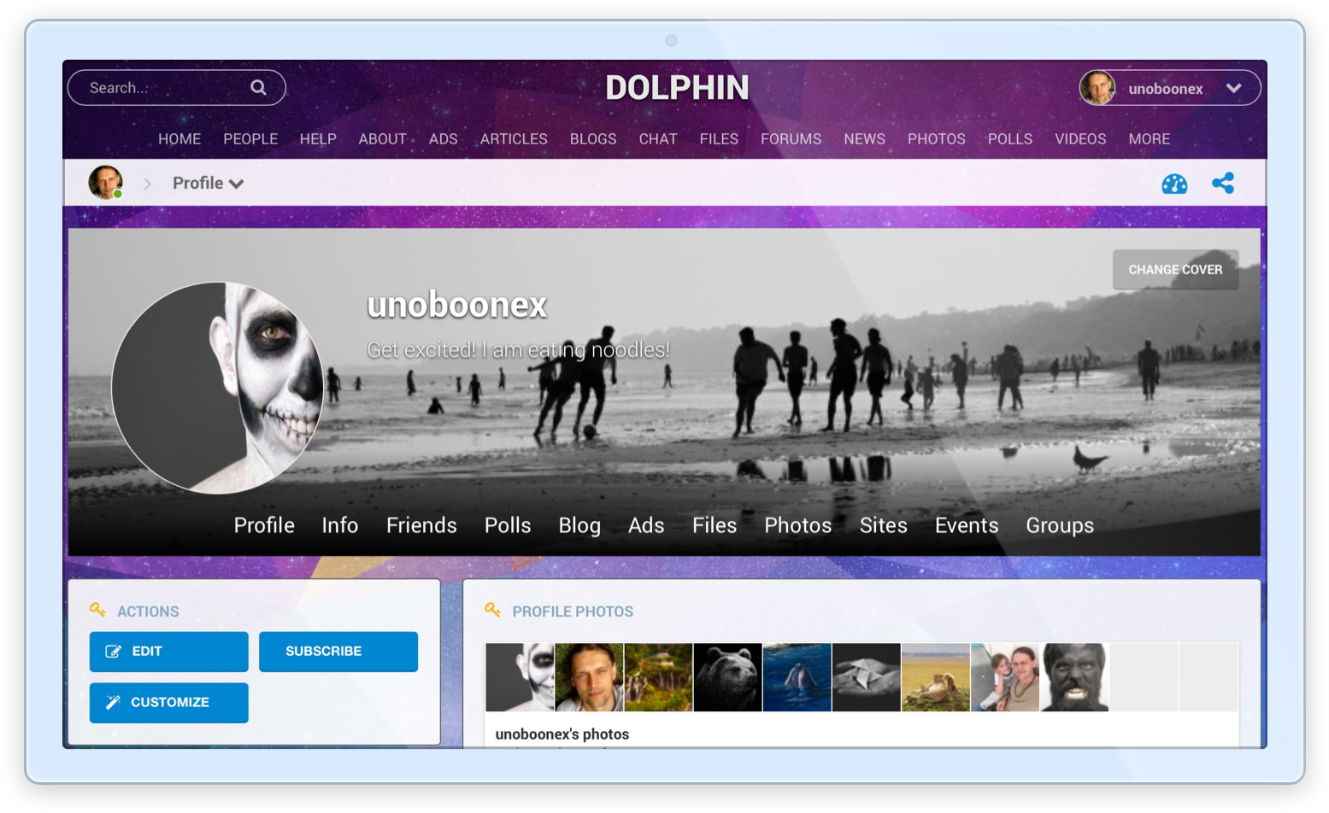The height and width of the screenshot is (813, 1329).
Task: Click the key icon beside Profile Photos
Action: 494,611
